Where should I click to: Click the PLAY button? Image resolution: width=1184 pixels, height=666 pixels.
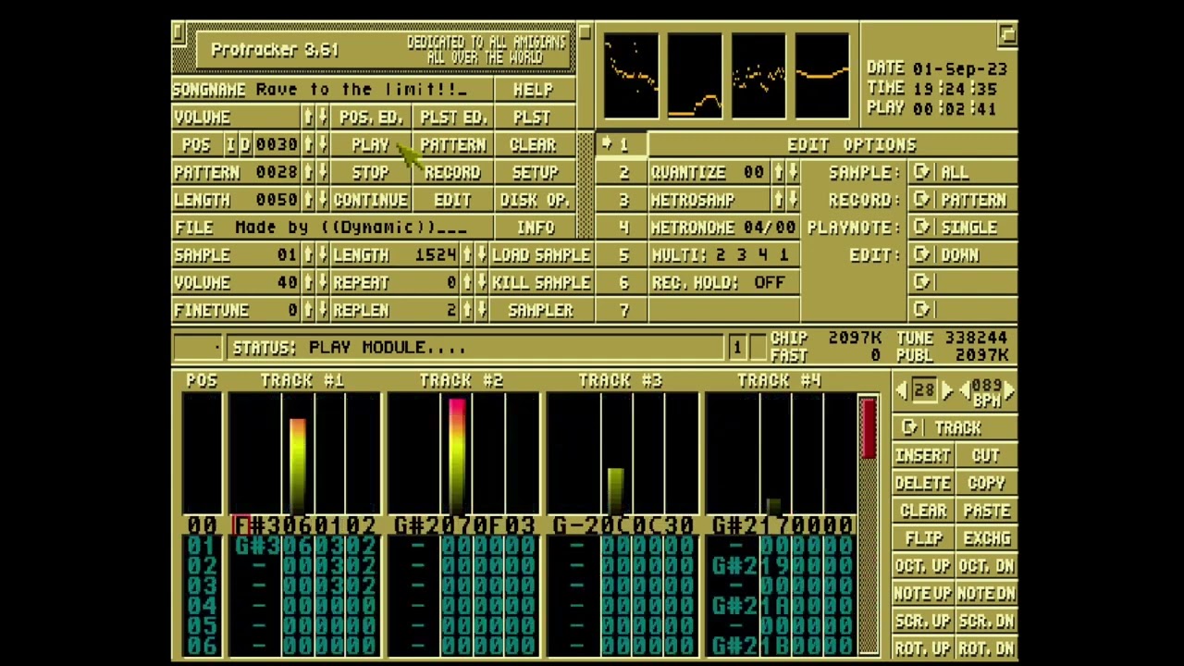pyautogui.click(x=371, y=145)
